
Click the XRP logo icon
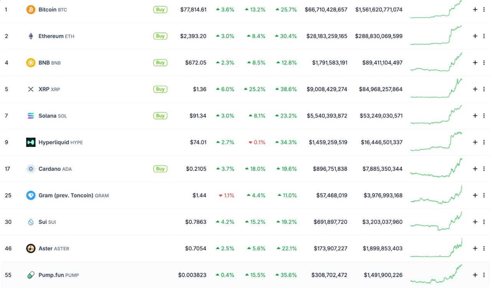pyautogui.click(x=31, y=89)
